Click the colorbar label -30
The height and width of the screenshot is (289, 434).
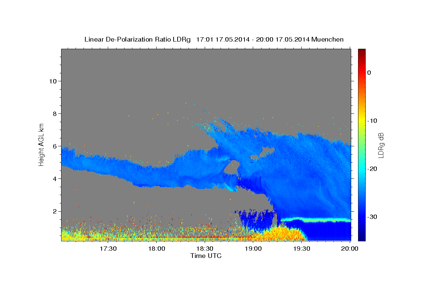pyautogui.click(x=372, y=217)
